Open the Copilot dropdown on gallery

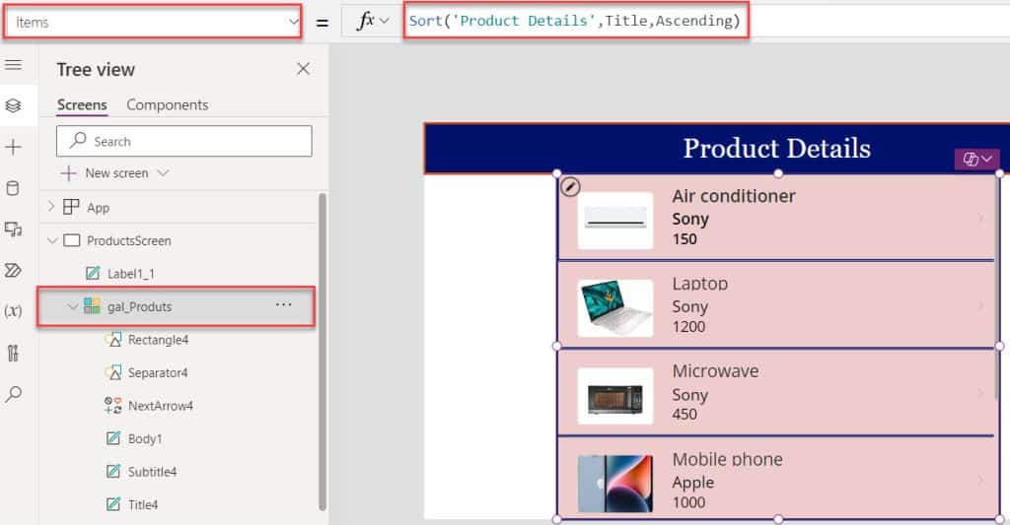pos(976,159)
